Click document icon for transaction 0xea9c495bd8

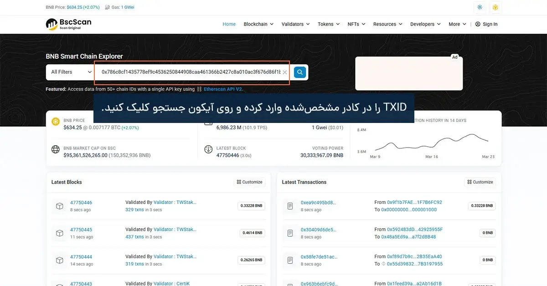tap(290, 206)
